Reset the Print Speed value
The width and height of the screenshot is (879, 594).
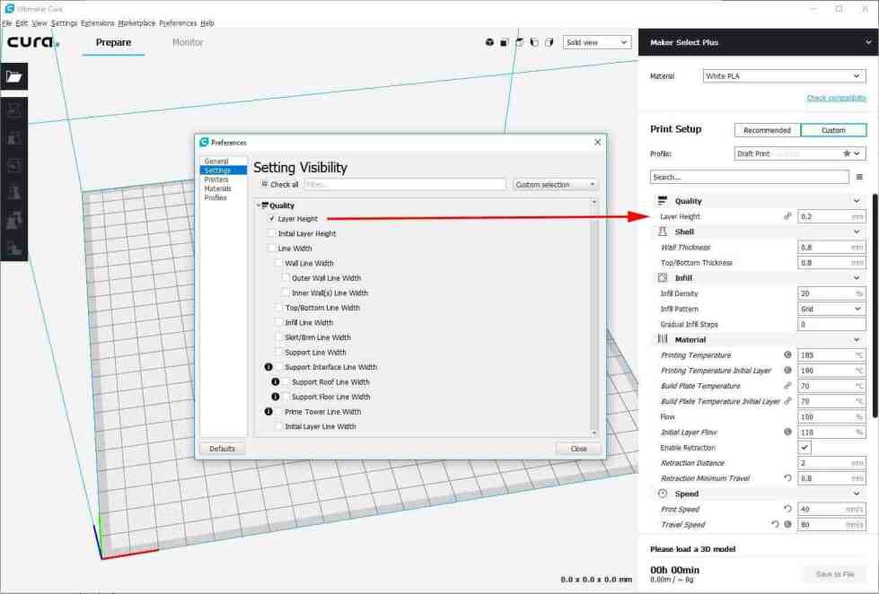tap(787, 509)
